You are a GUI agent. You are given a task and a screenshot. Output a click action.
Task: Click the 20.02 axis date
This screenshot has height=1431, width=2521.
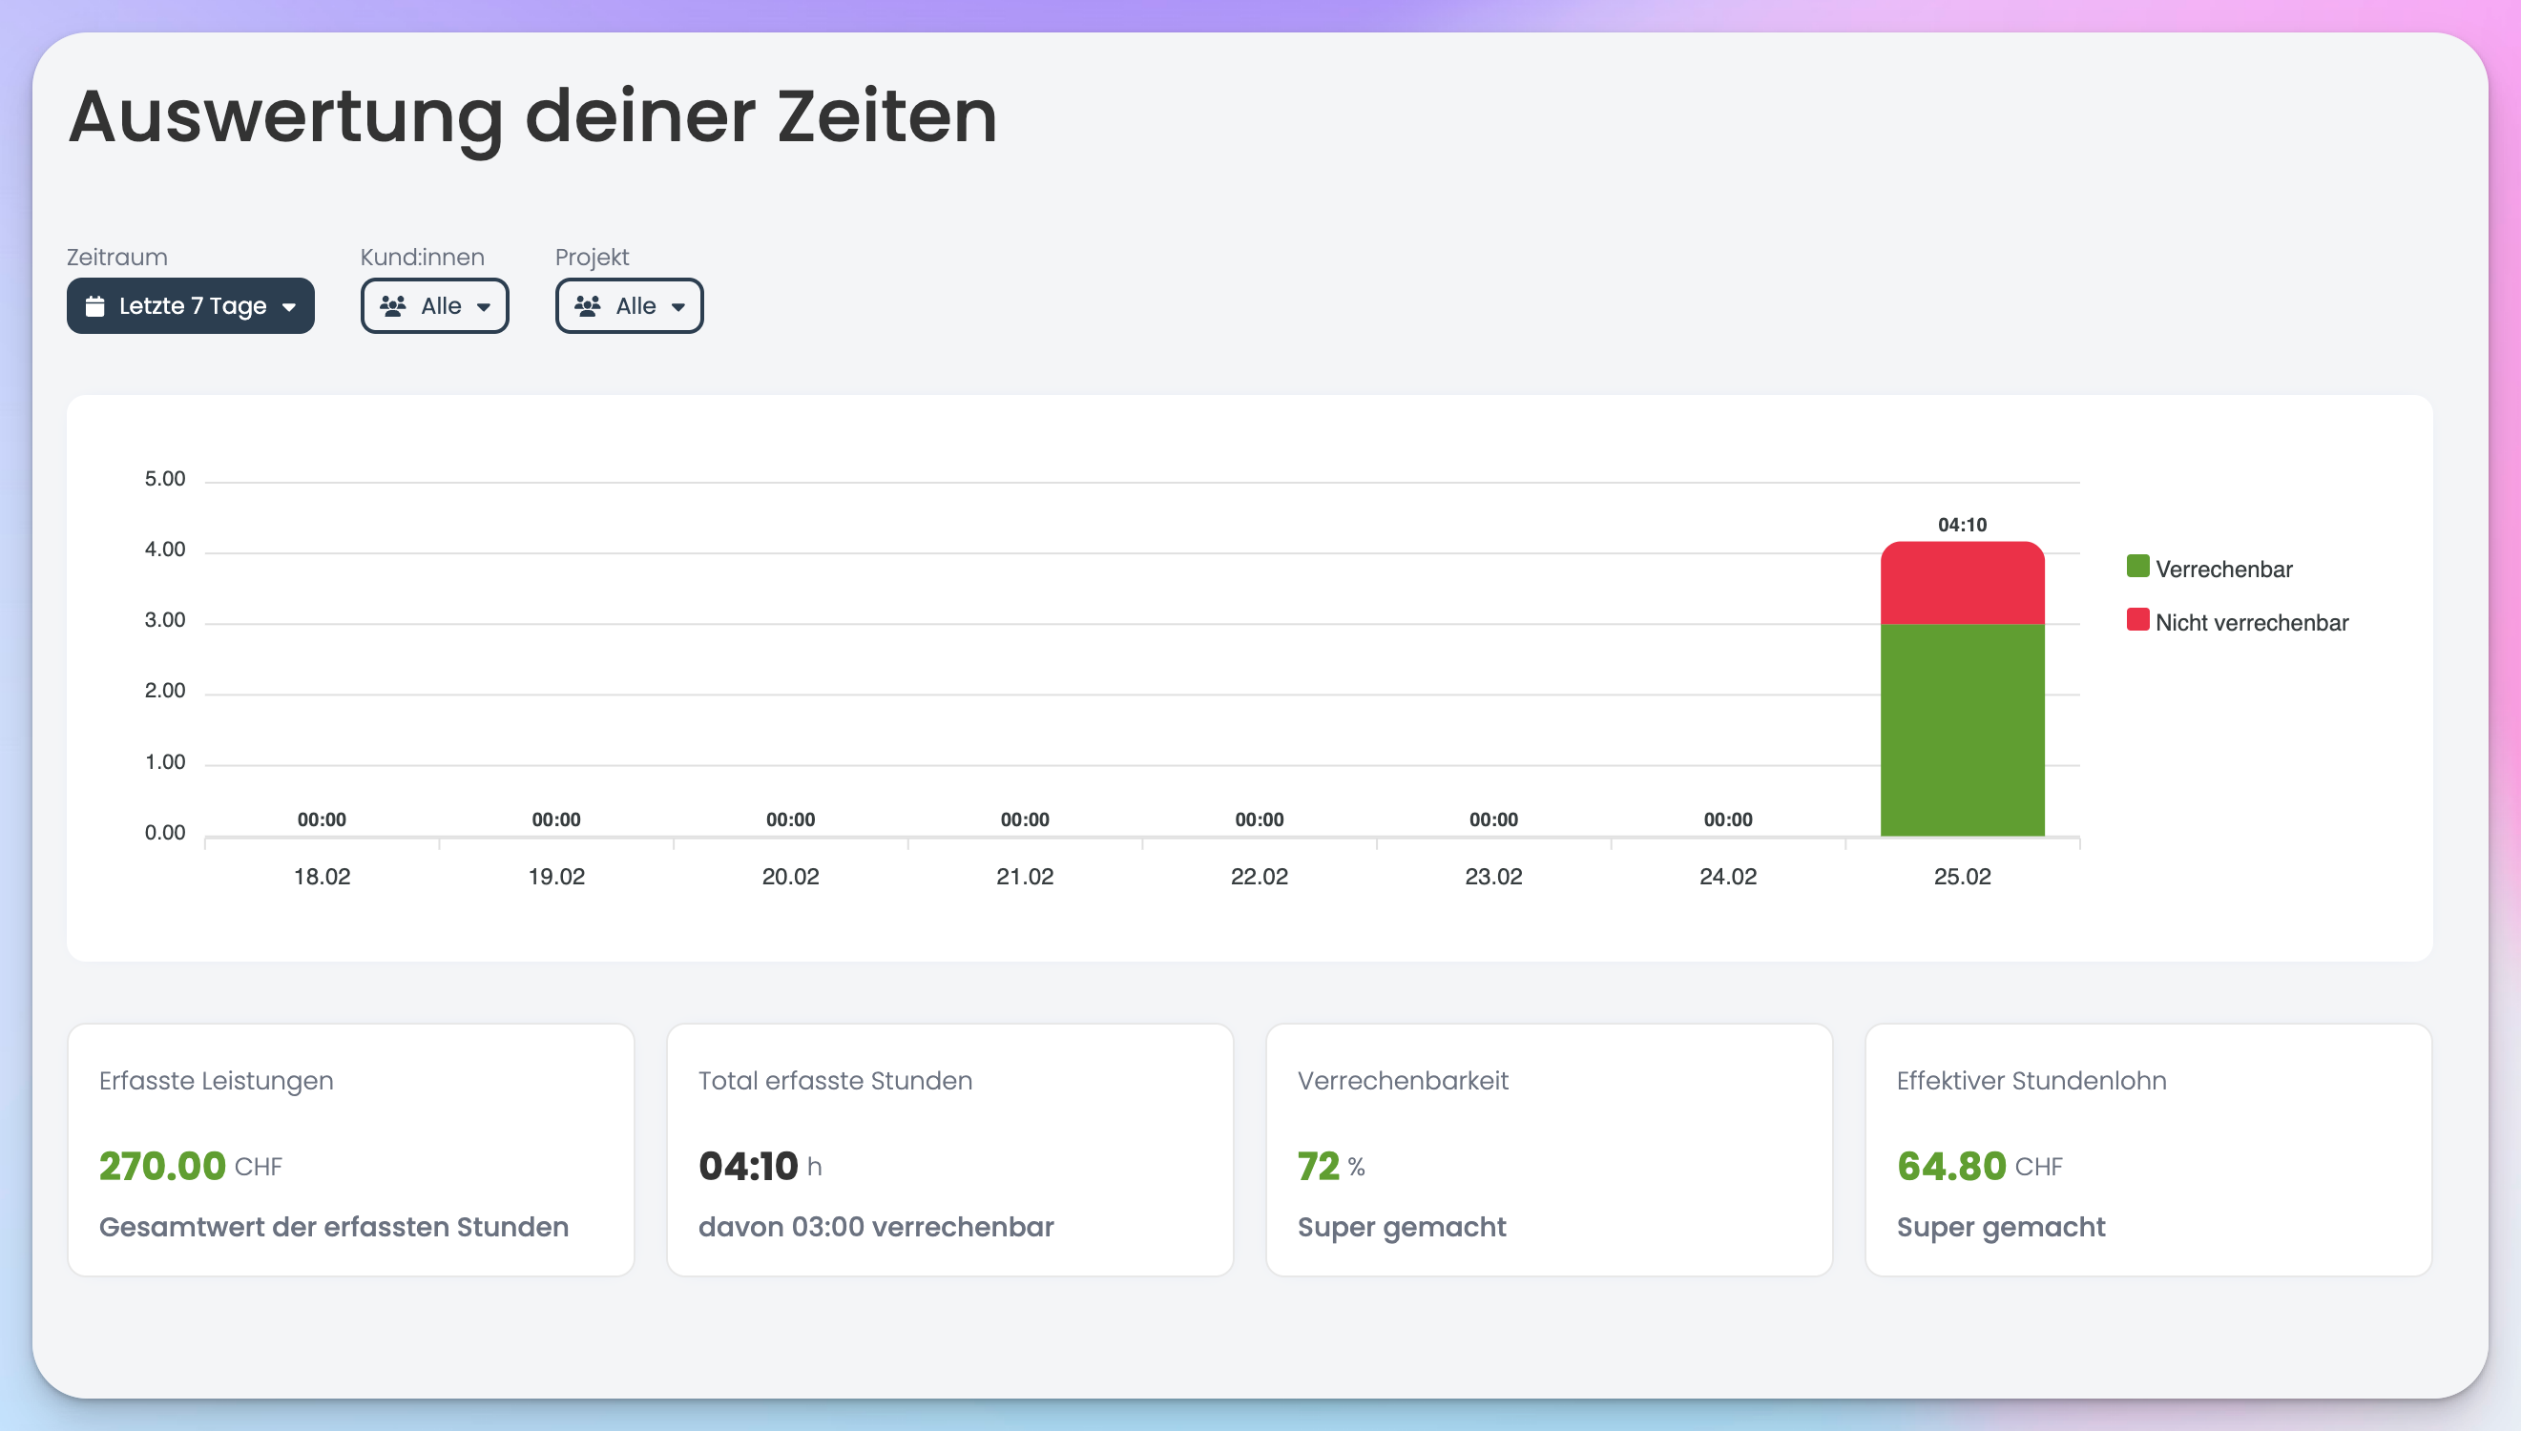click(791, 877)
